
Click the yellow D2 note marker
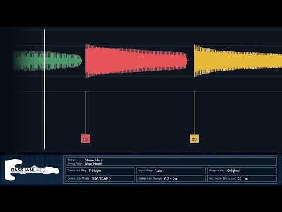(194, 139)
